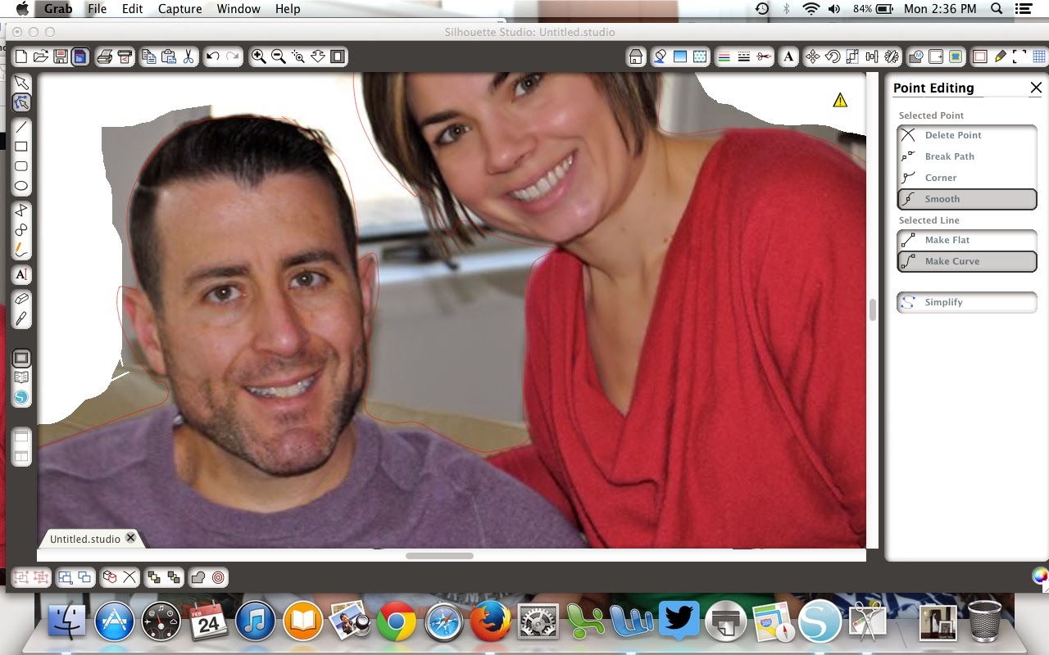
Task: Click the yellow warning icon on the canvas
Action: pyautogui.click(x=839, y=99)
